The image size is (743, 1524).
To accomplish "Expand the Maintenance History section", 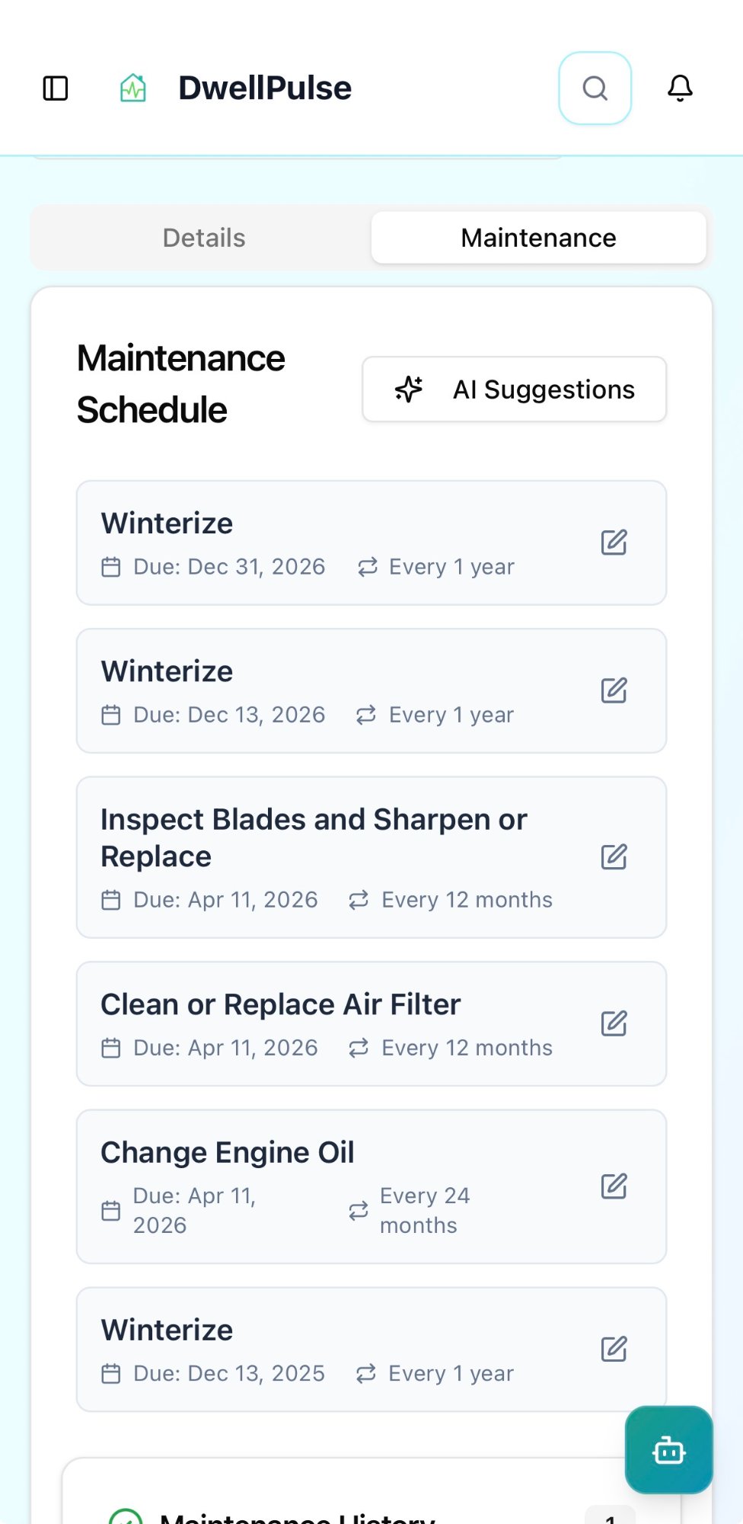I will pos(297,1516).
